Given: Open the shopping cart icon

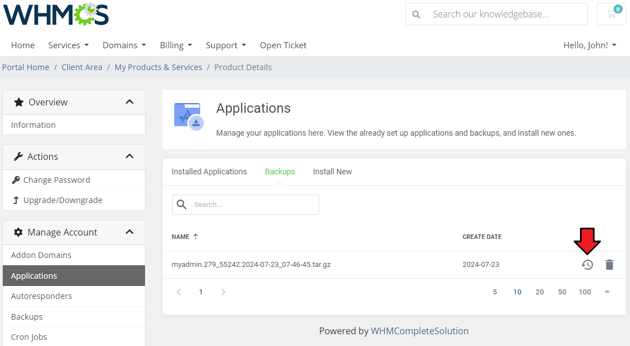Looking at the screenshot, I should click(x=611, y=14).
